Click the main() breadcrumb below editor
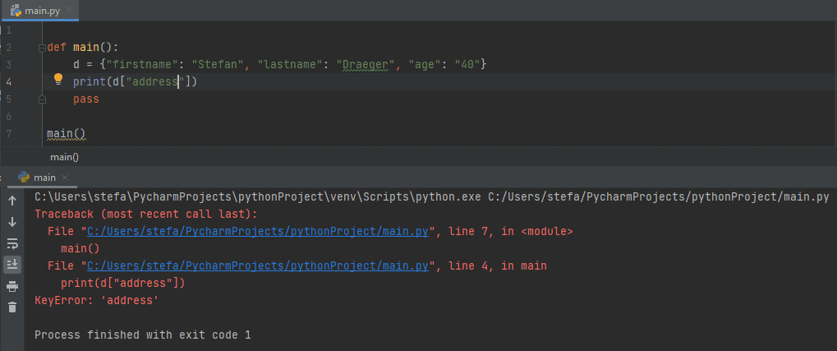 pyautogui.click(x=64, y=156)
